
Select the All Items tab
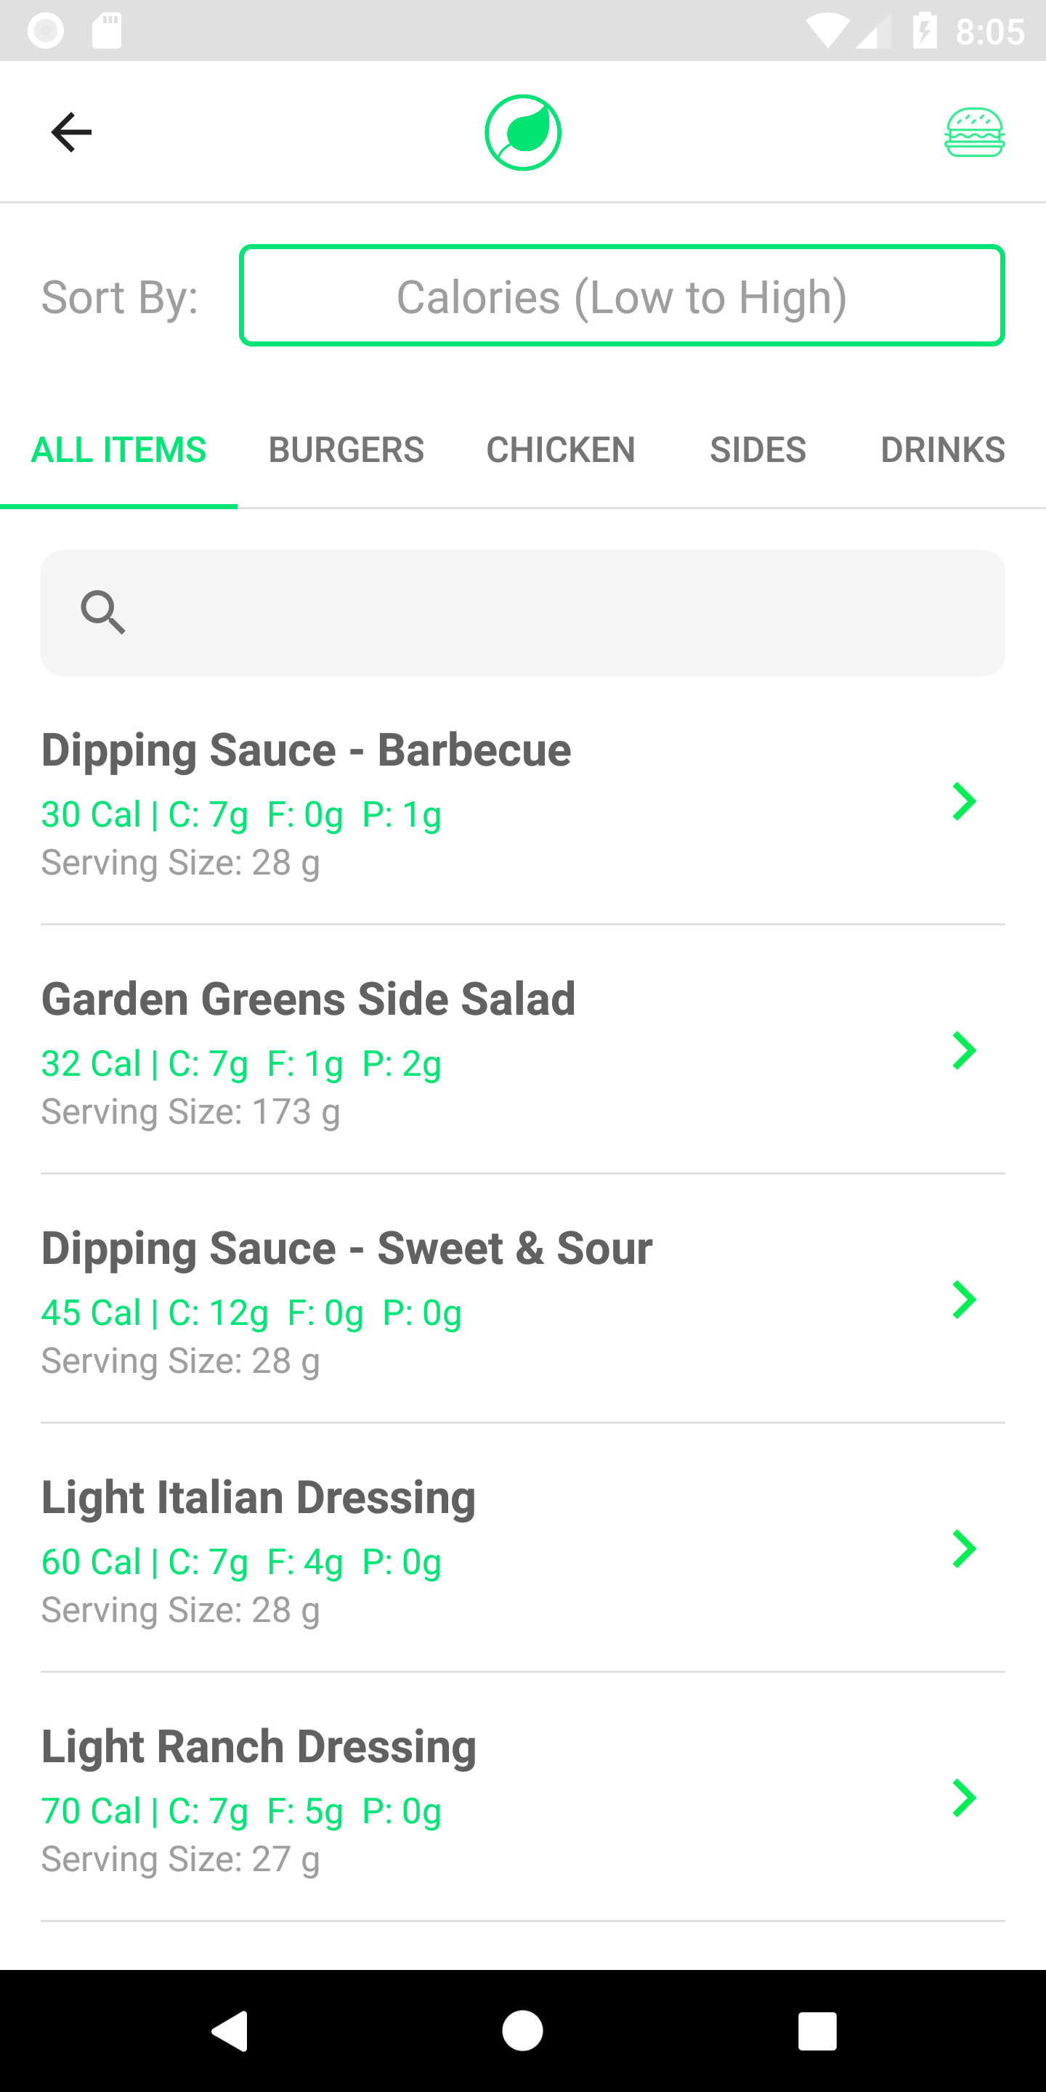point(118,450)
